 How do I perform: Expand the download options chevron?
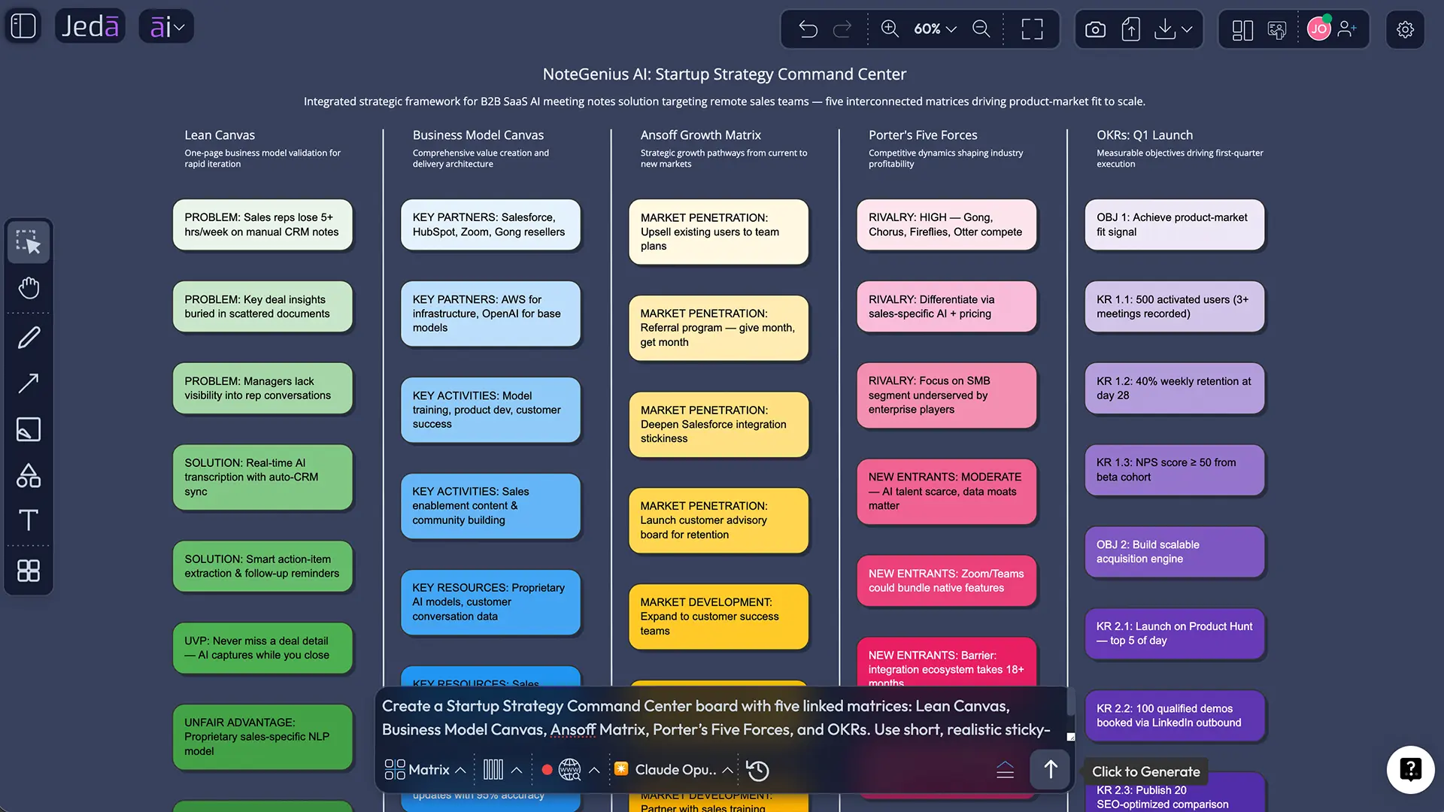click(x=1187, y=29)
